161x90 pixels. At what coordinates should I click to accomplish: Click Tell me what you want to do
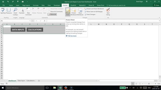click(116, 5)
